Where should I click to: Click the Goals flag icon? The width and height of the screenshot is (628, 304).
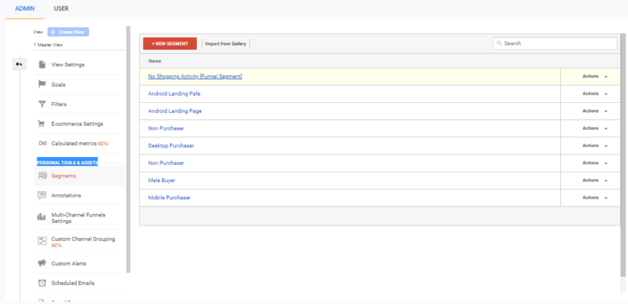pyautogui.click(x=42, y=84)
